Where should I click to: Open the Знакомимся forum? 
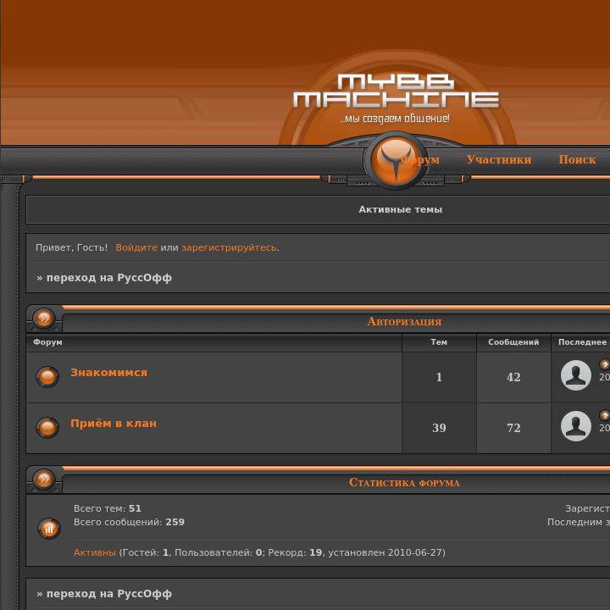[x=109, y=372]
